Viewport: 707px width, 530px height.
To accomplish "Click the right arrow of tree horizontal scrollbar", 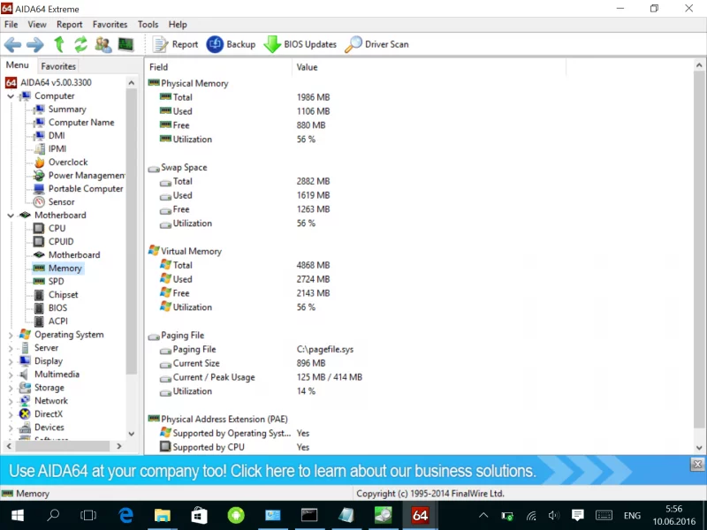I will pos(119,446).
